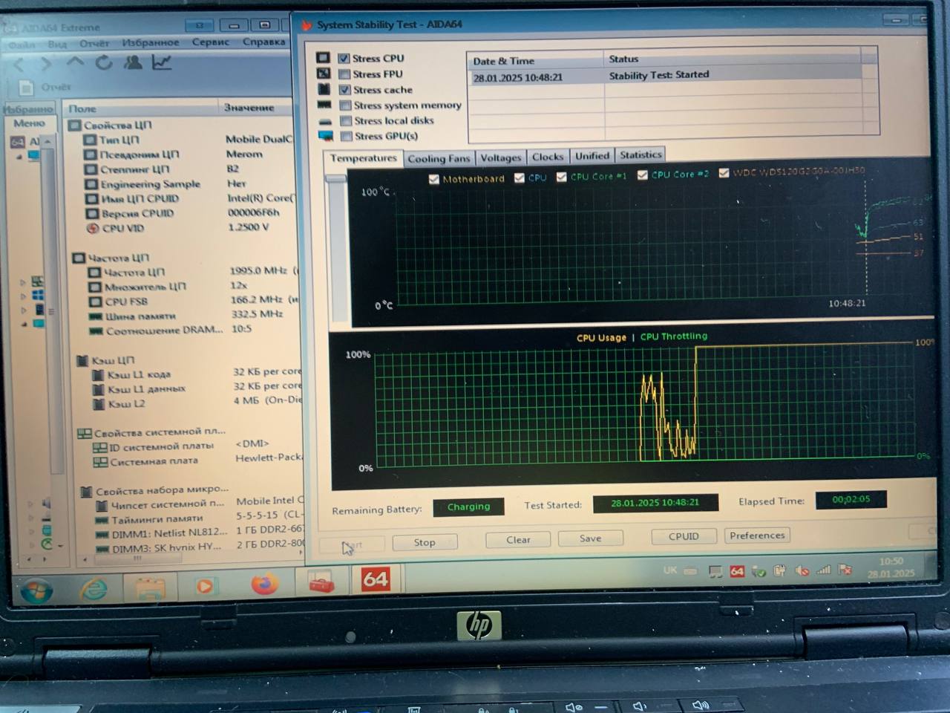Toggle the CPU Core #2 graph checkbox
Screen dimensions: 950x713
[x=643, y=175]
